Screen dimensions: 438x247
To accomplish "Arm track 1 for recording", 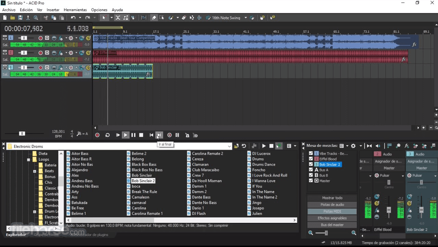I will coord(40,38).
